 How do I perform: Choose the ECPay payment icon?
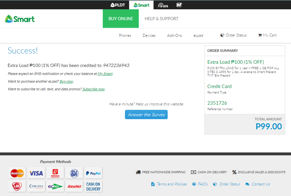[55, 186]
